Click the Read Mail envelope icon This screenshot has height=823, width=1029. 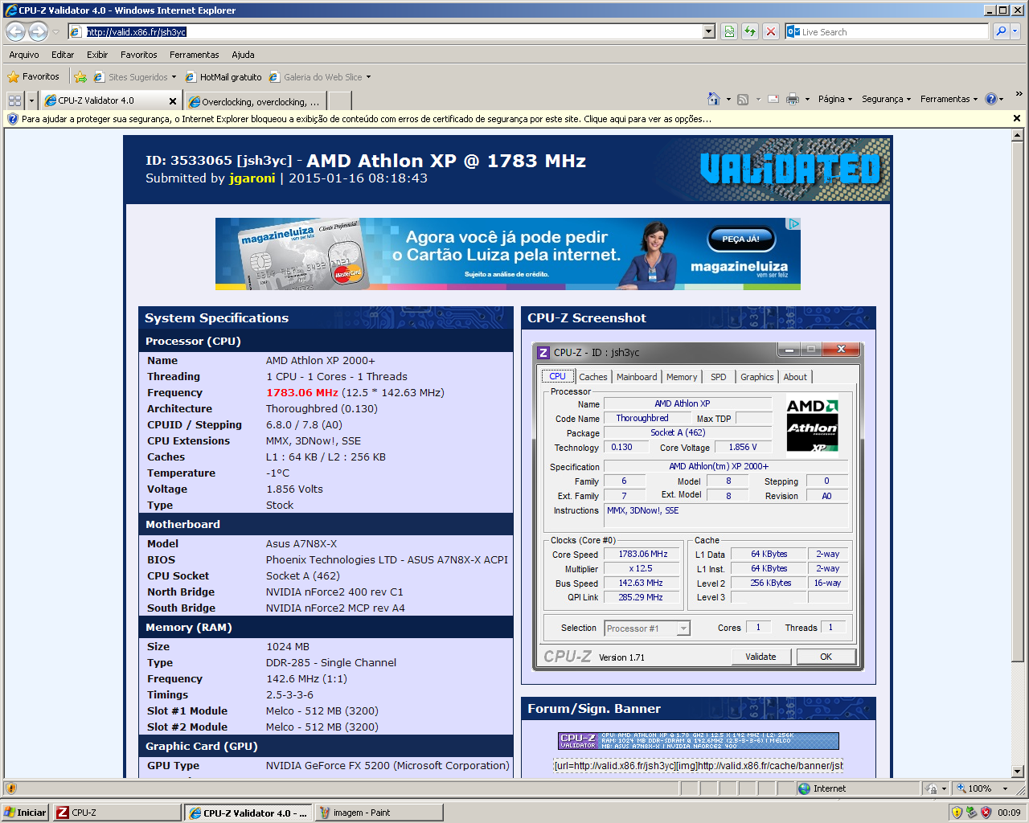(x=773, y=99)
